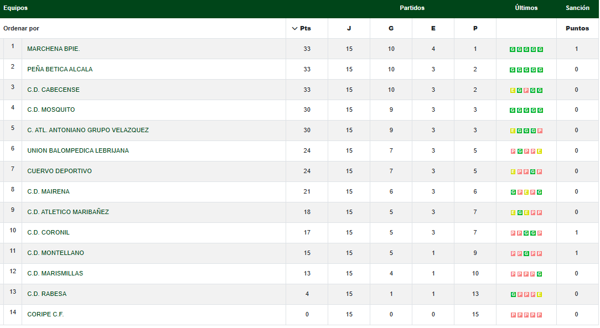The image size is (600, 328).
Task: Click C.D. Rabesa's yellow E result badge
Action: [x=540, y=295]
